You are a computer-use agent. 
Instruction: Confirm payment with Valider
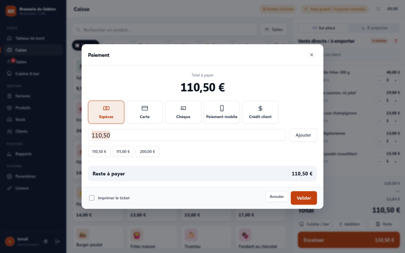tap(304, 198)
